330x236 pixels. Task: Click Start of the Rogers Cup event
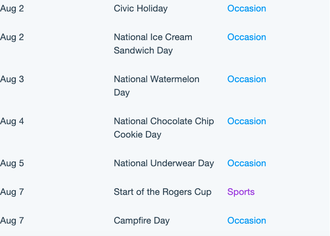tap(163, 192)
